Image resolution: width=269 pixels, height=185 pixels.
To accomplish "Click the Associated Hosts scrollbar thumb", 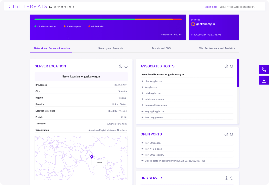I will tap(238, 73).
